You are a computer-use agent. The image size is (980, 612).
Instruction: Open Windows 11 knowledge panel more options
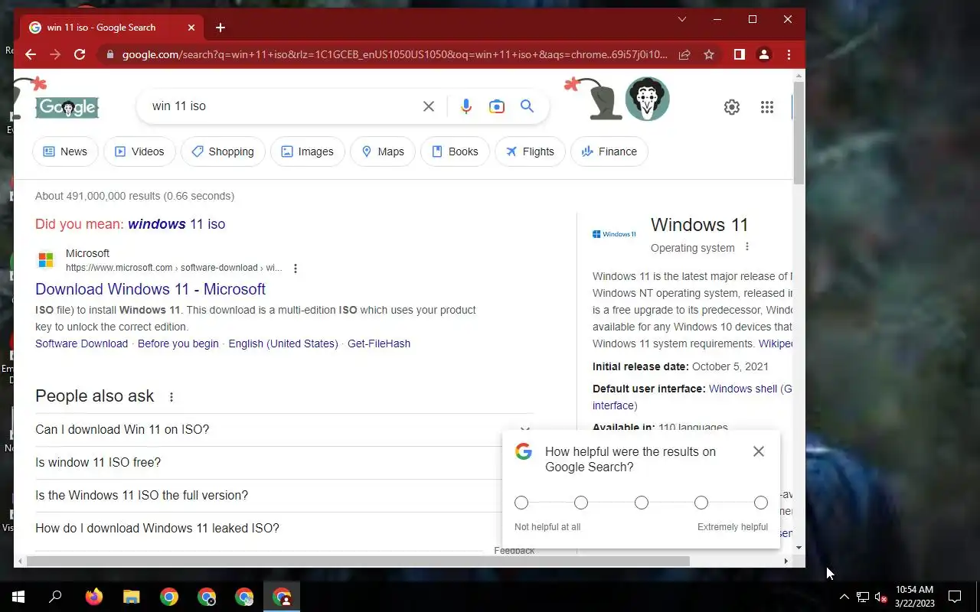(x=747, y=247)
